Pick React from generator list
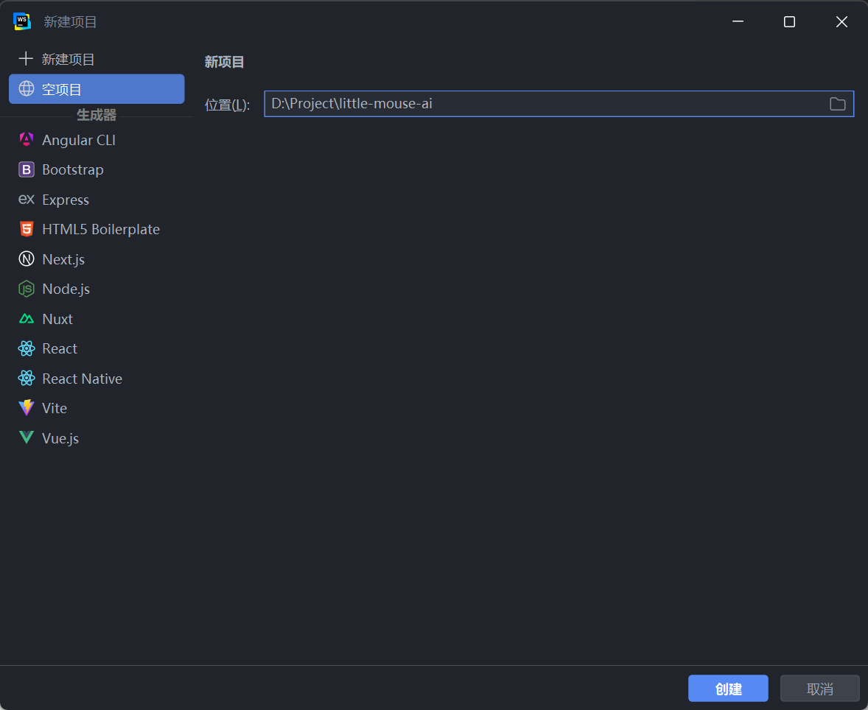This screenshot has height=710, width=868. (x=97, y=348)
